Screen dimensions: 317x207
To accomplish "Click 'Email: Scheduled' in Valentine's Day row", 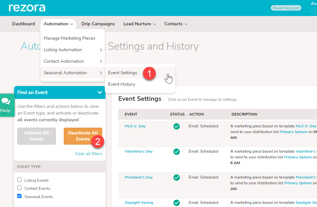I will pos(204,151).
